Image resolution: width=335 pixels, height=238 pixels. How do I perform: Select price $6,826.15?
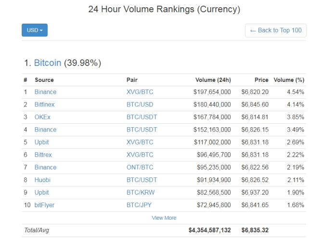(x=255, y=130)
